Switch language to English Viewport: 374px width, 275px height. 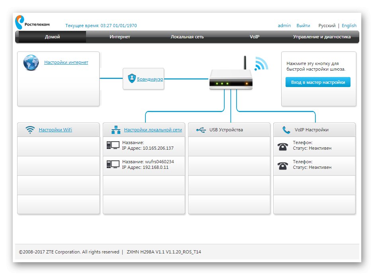tap(349, 26)
